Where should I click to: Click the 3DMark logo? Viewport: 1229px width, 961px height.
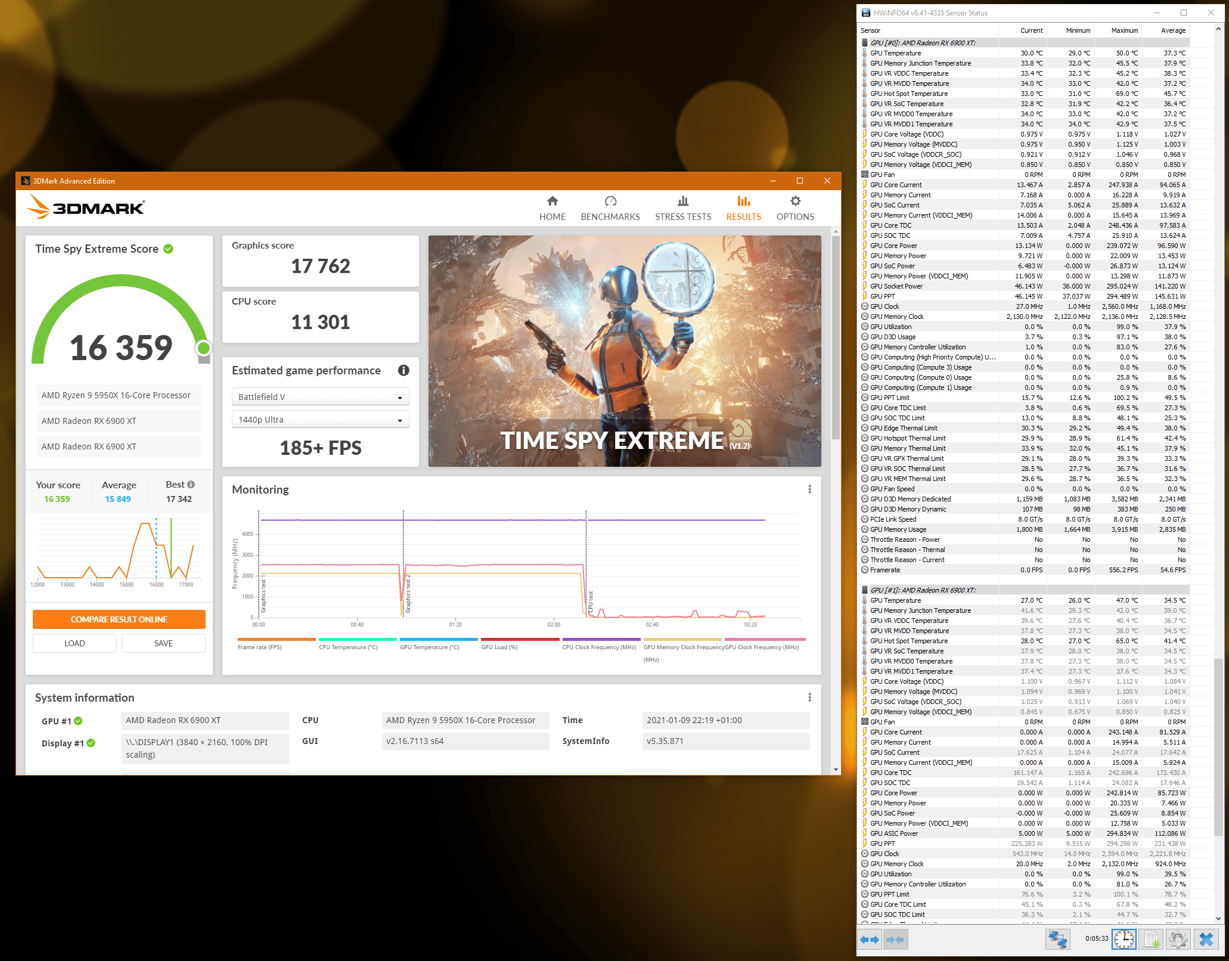(86, 207)
